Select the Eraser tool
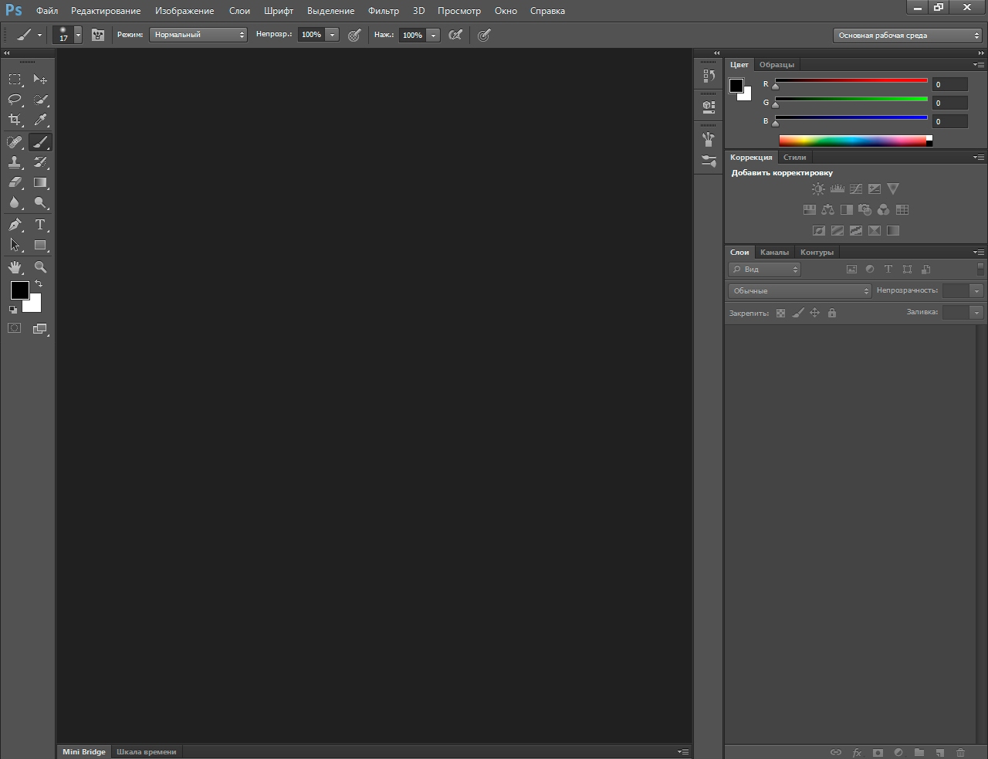 15,182
